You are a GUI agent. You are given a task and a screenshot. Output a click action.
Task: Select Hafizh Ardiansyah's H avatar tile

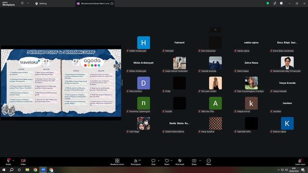click(x=143, y=43)
